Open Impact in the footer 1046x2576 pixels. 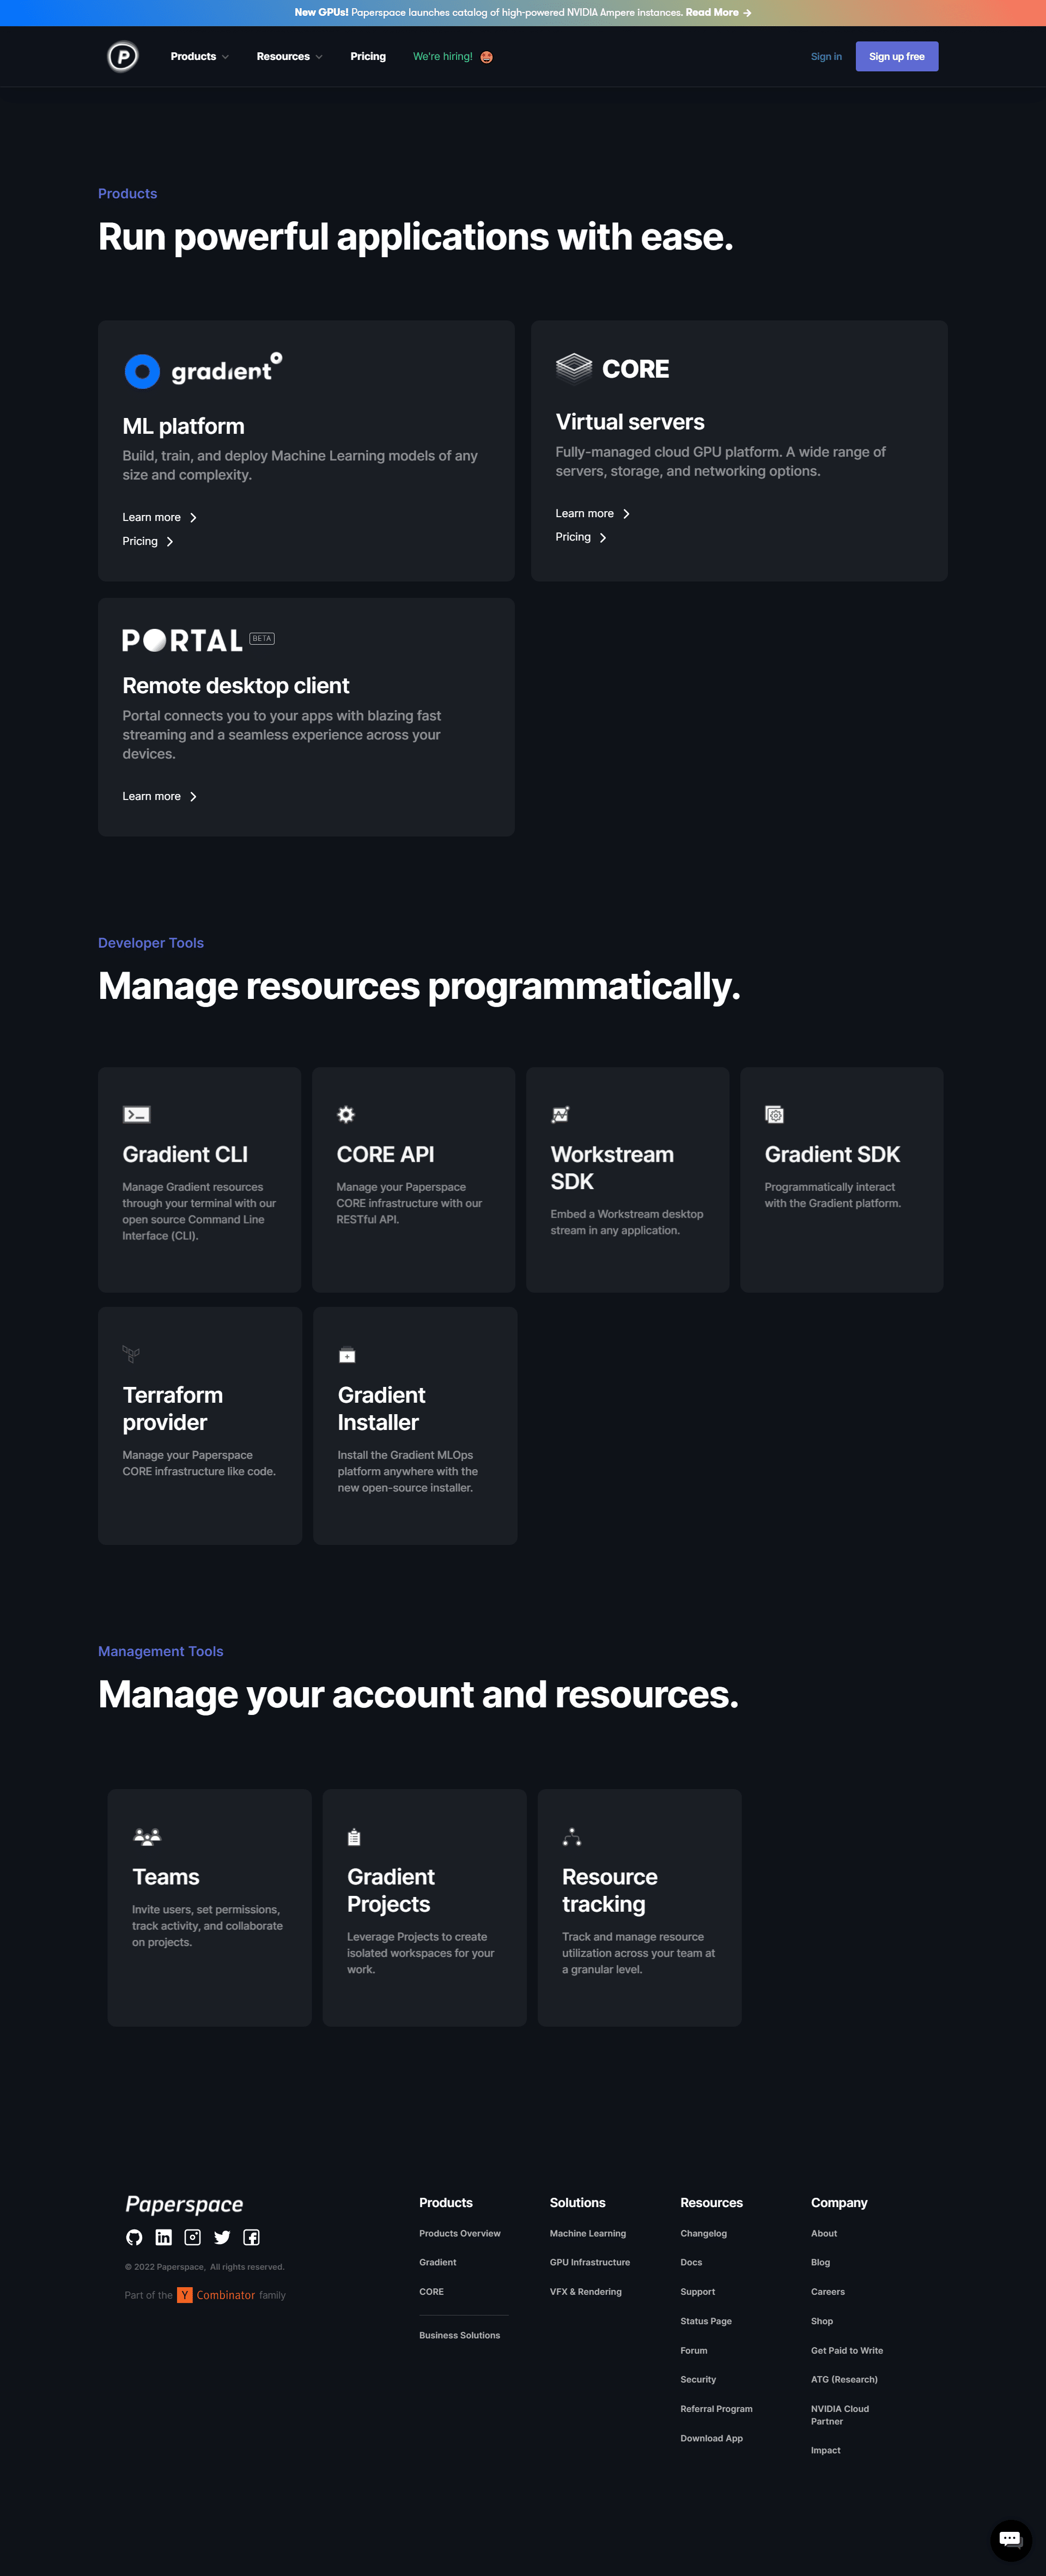point(826,2450)
